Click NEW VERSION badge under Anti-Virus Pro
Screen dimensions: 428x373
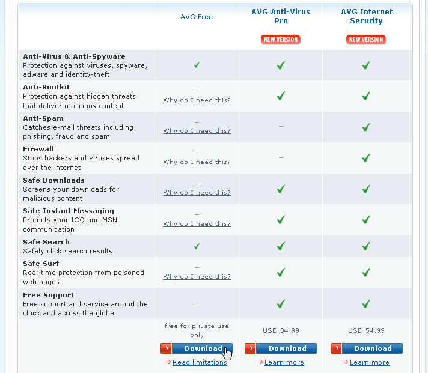coord(281,40)
